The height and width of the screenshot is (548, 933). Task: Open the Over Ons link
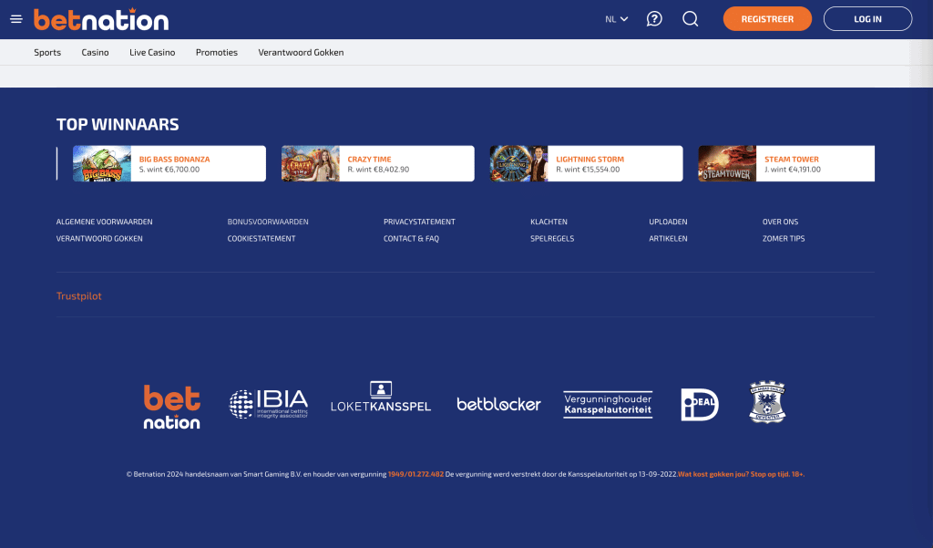click(780, 222)
